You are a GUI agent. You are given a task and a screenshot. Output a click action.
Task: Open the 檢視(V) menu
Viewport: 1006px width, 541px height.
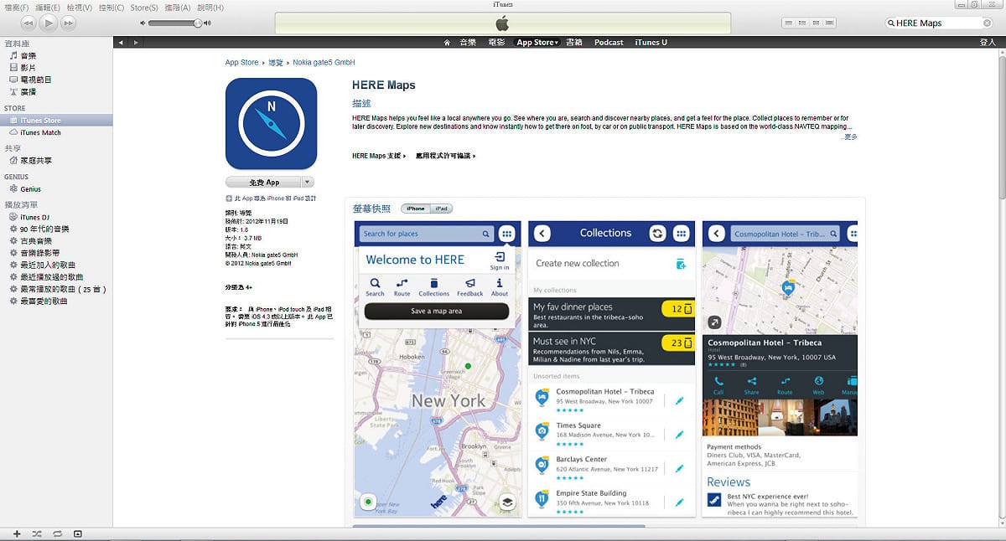(80, 7)
